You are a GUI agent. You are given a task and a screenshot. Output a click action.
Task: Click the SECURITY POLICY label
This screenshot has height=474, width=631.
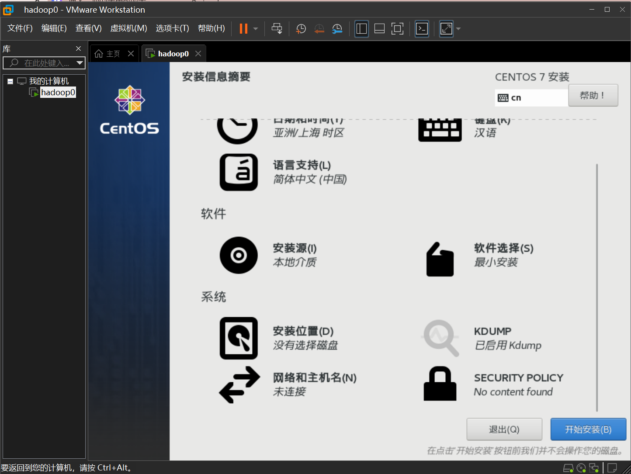(519, 378)
